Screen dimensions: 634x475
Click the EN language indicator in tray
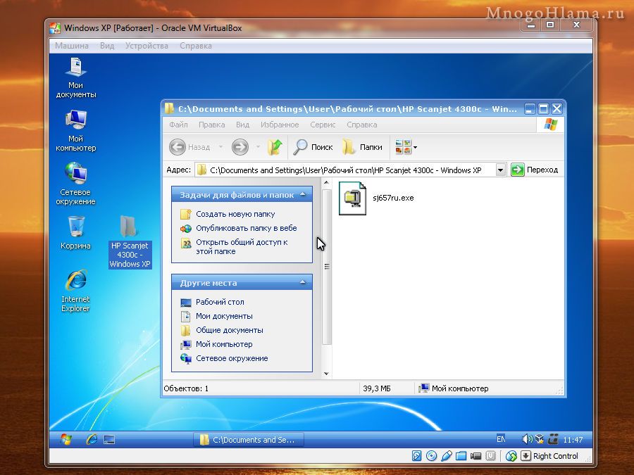(x=501, y=439)
